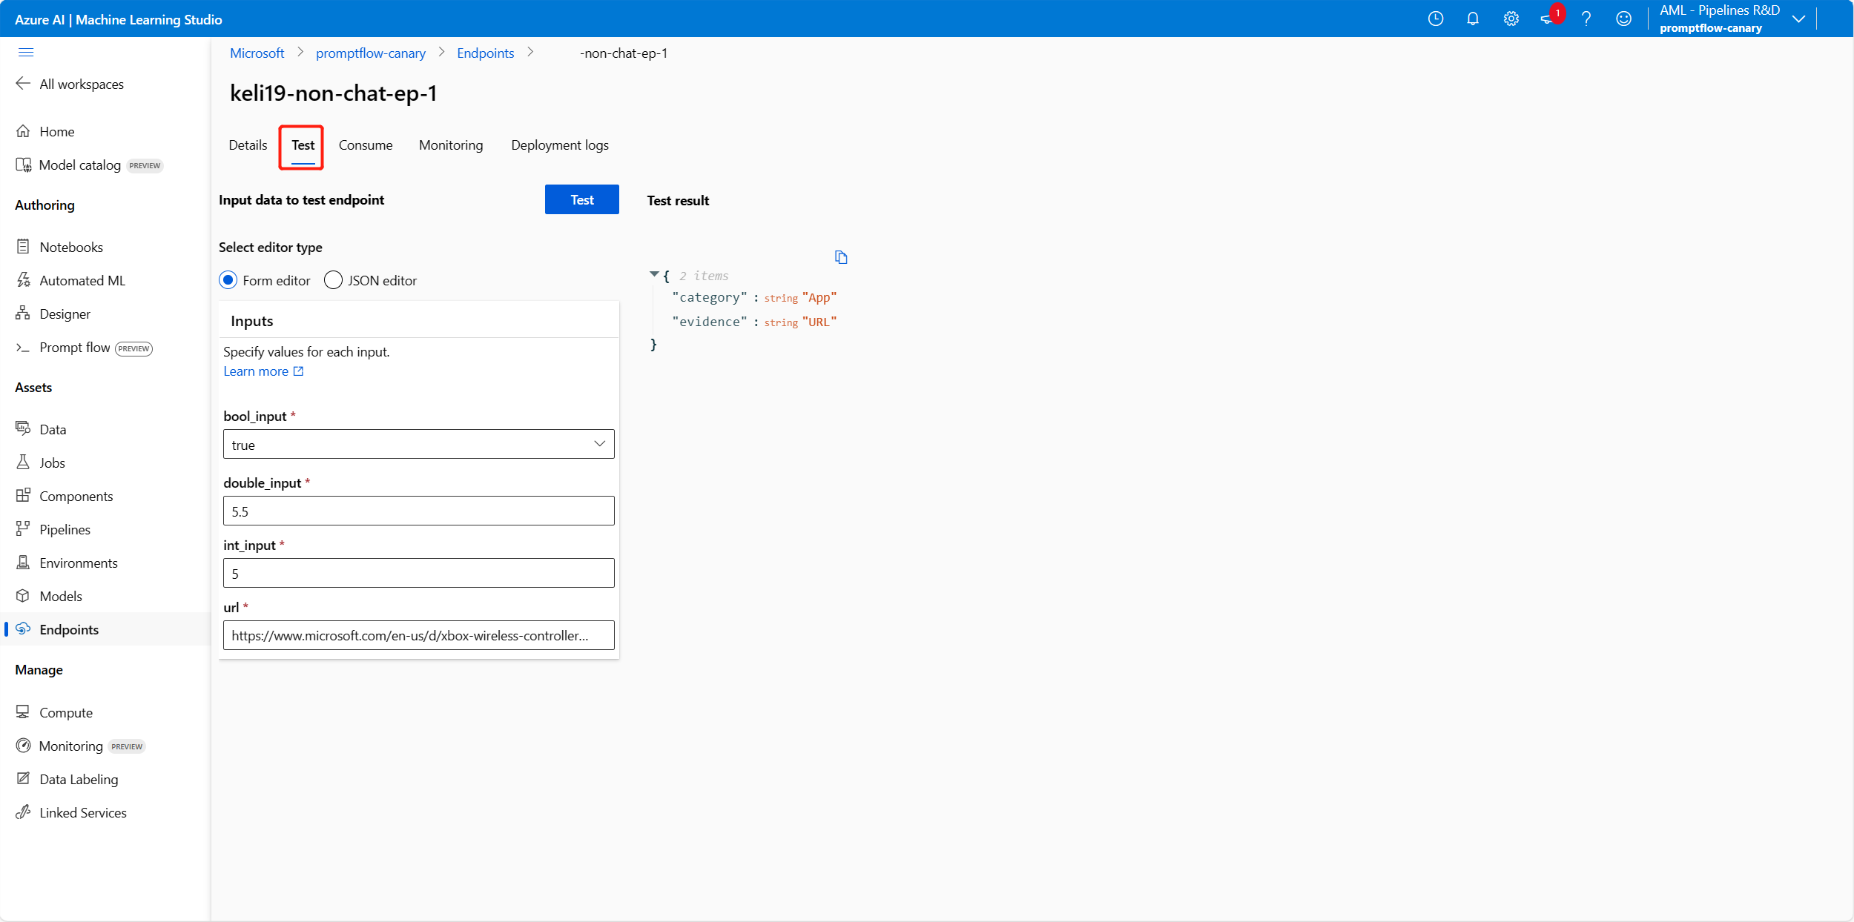
Task: Open the notifications bell
Action: (x=1473, y=19)
